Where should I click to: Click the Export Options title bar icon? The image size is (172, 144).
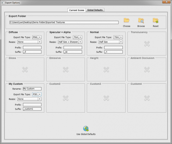coord(3,3)
